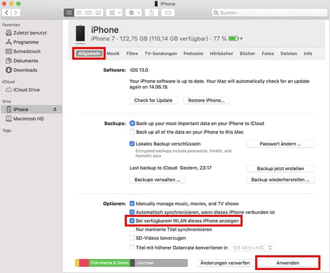Open the Dateien tab
This screenshot has height=273, width=330.
click(x=289, y=54)
